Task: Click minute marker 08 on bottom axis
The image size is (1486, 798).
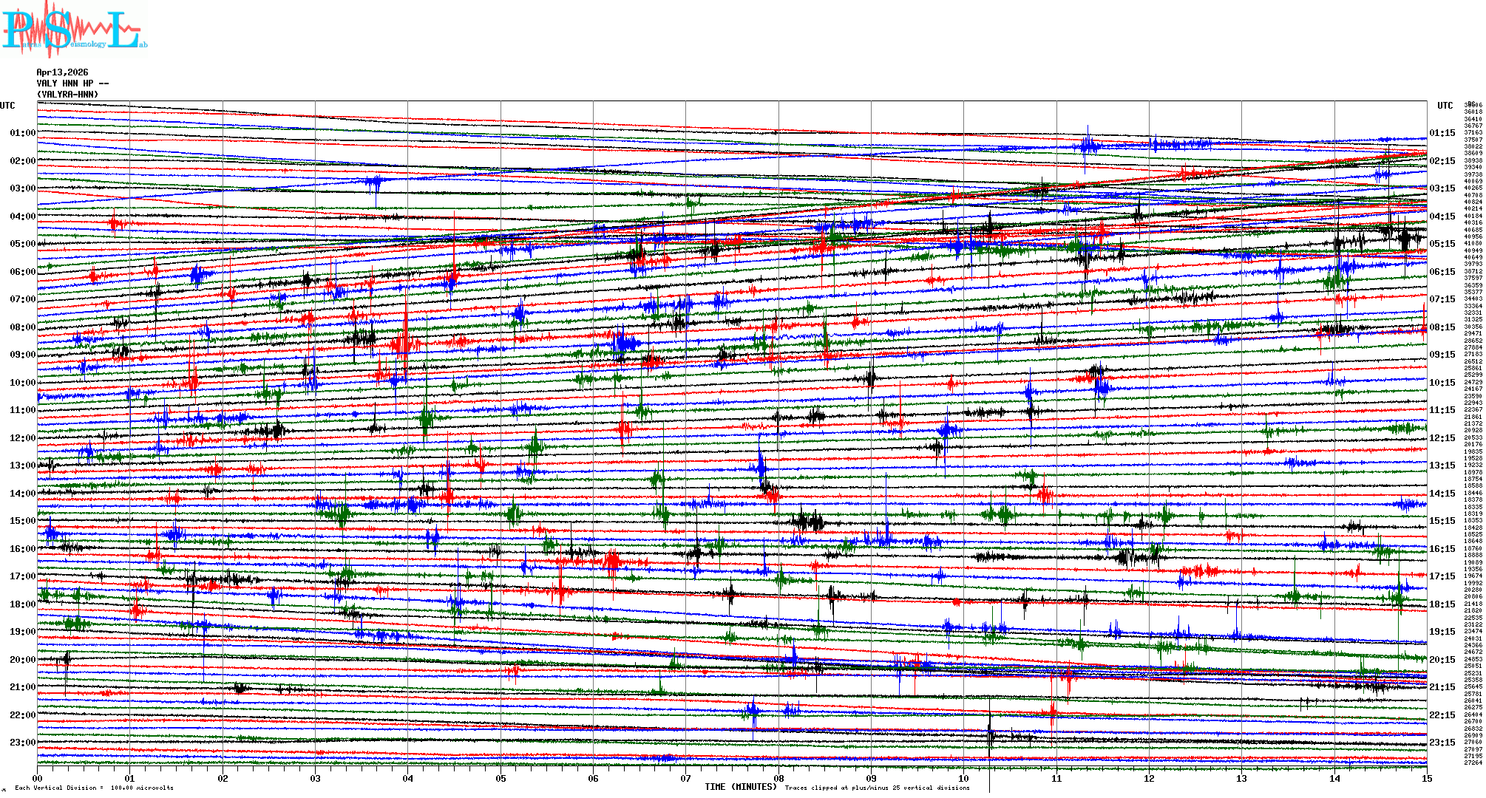Action: tap(778, 778)
